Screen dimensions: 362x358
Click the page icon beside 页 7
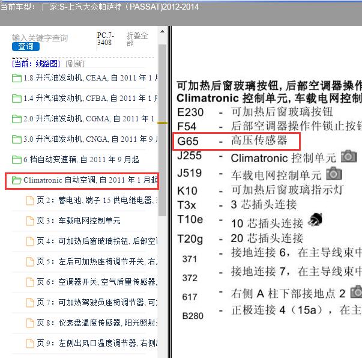(x=30, y=302)
